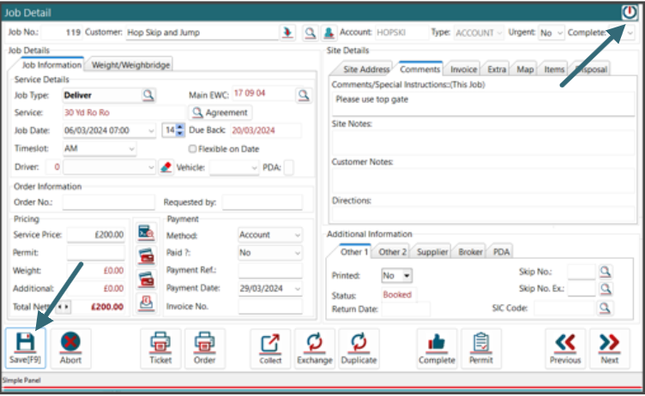Viewport: 645px width, 396px height.
Task: Open Main EWC lookup magnifier
Action: [303, 95]
